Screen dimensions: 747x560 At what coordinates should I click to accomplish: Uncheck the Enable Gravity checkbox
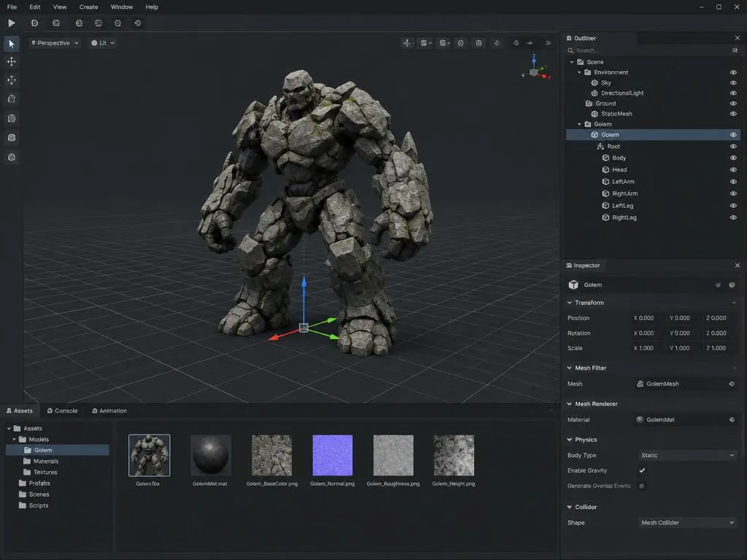tap(642, 470)
